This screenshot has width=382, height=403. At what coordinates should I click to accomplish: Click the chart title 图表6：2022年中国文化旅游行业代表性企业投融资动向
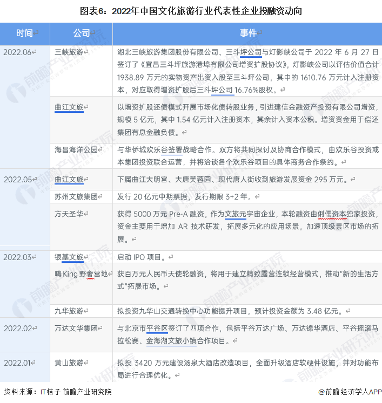point(191,11)
